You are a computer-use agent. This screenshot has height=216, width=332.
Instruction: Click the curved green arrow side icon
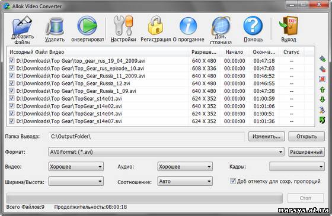point(323,120)
